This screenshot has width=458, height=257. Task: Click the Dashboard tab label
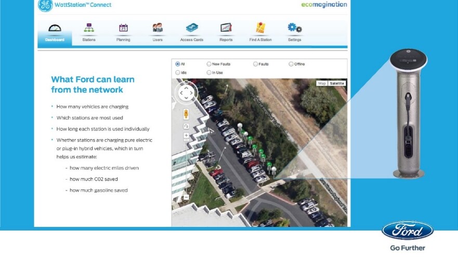[55, 39]
